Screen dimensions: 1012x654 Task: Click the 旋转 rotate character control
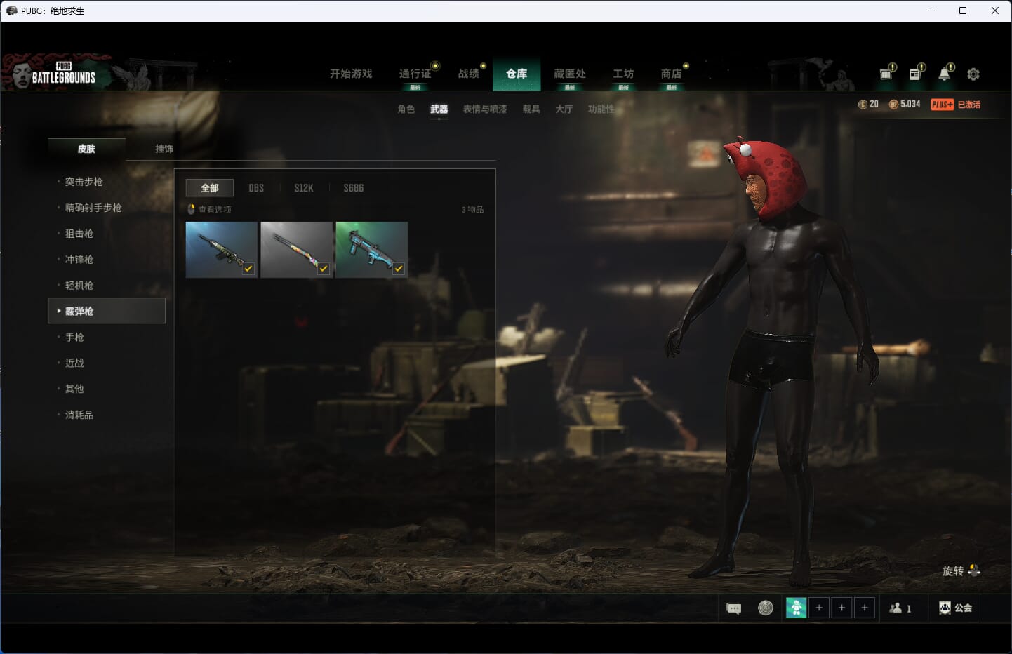961,570
